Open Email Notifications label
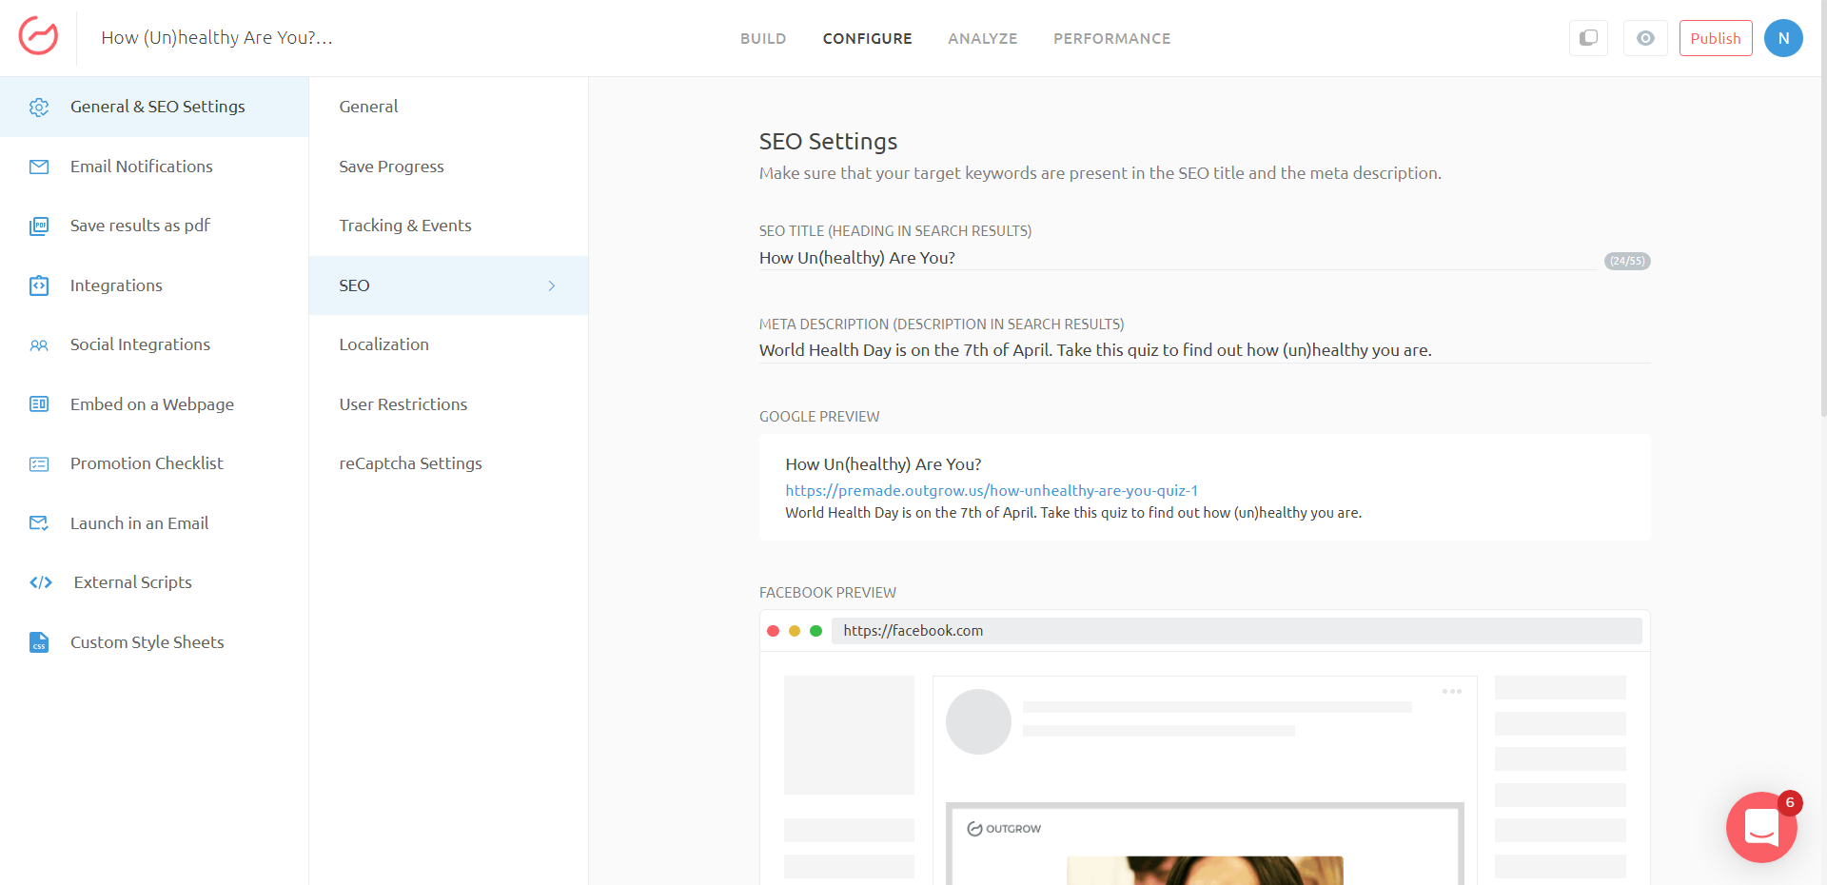Image resolution: width=1827 pixels, height=885 pixels. pos(141,167)
